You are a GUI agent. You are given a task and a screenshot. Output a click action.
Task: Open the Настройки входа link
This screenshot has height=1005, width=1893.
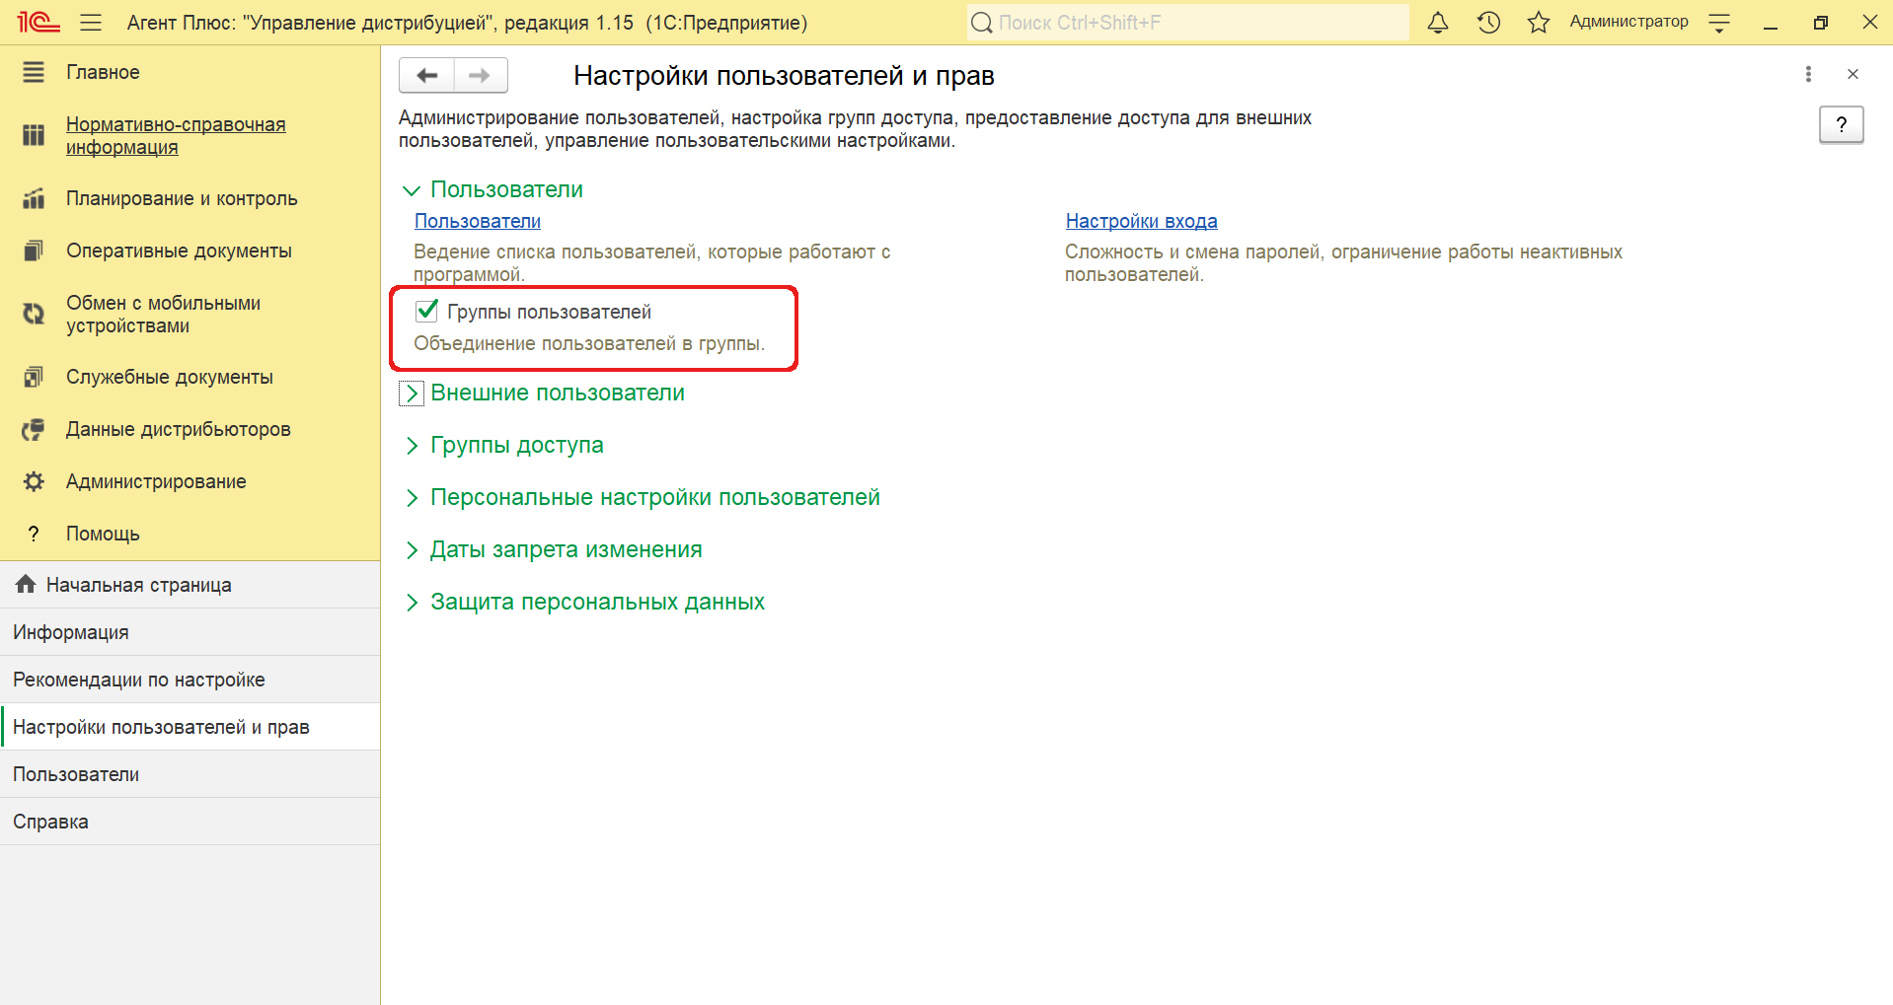pos(1141,221)
